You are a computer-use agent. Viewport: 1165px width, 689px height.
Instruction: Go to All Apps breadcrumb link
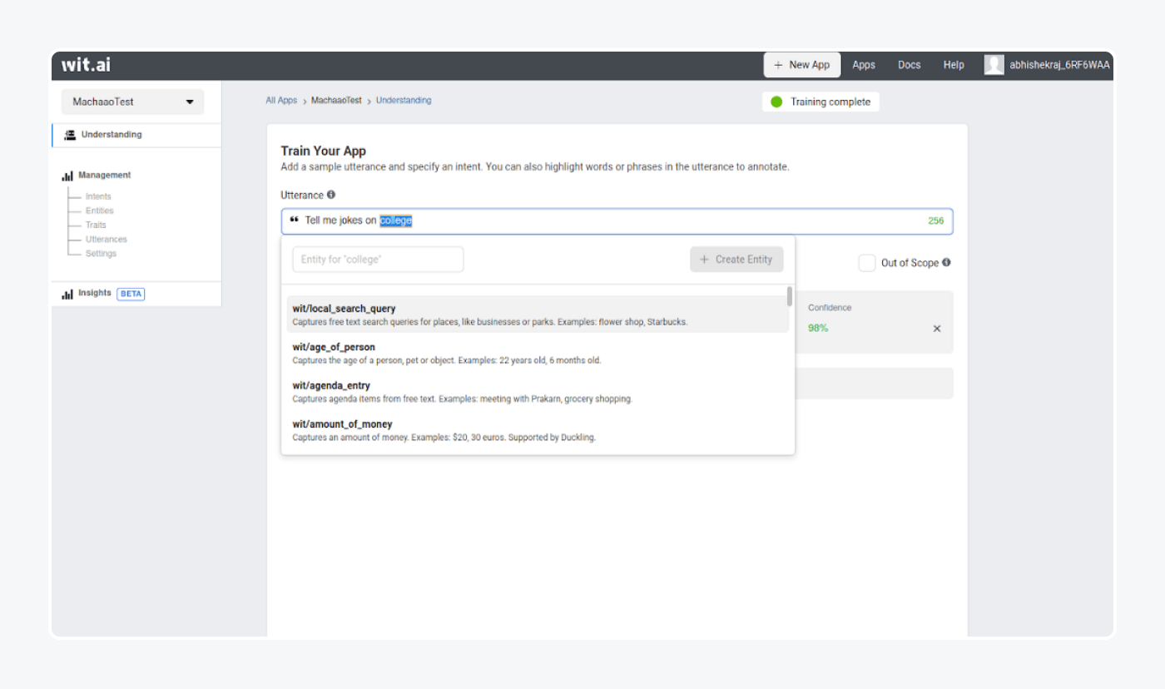281,101
